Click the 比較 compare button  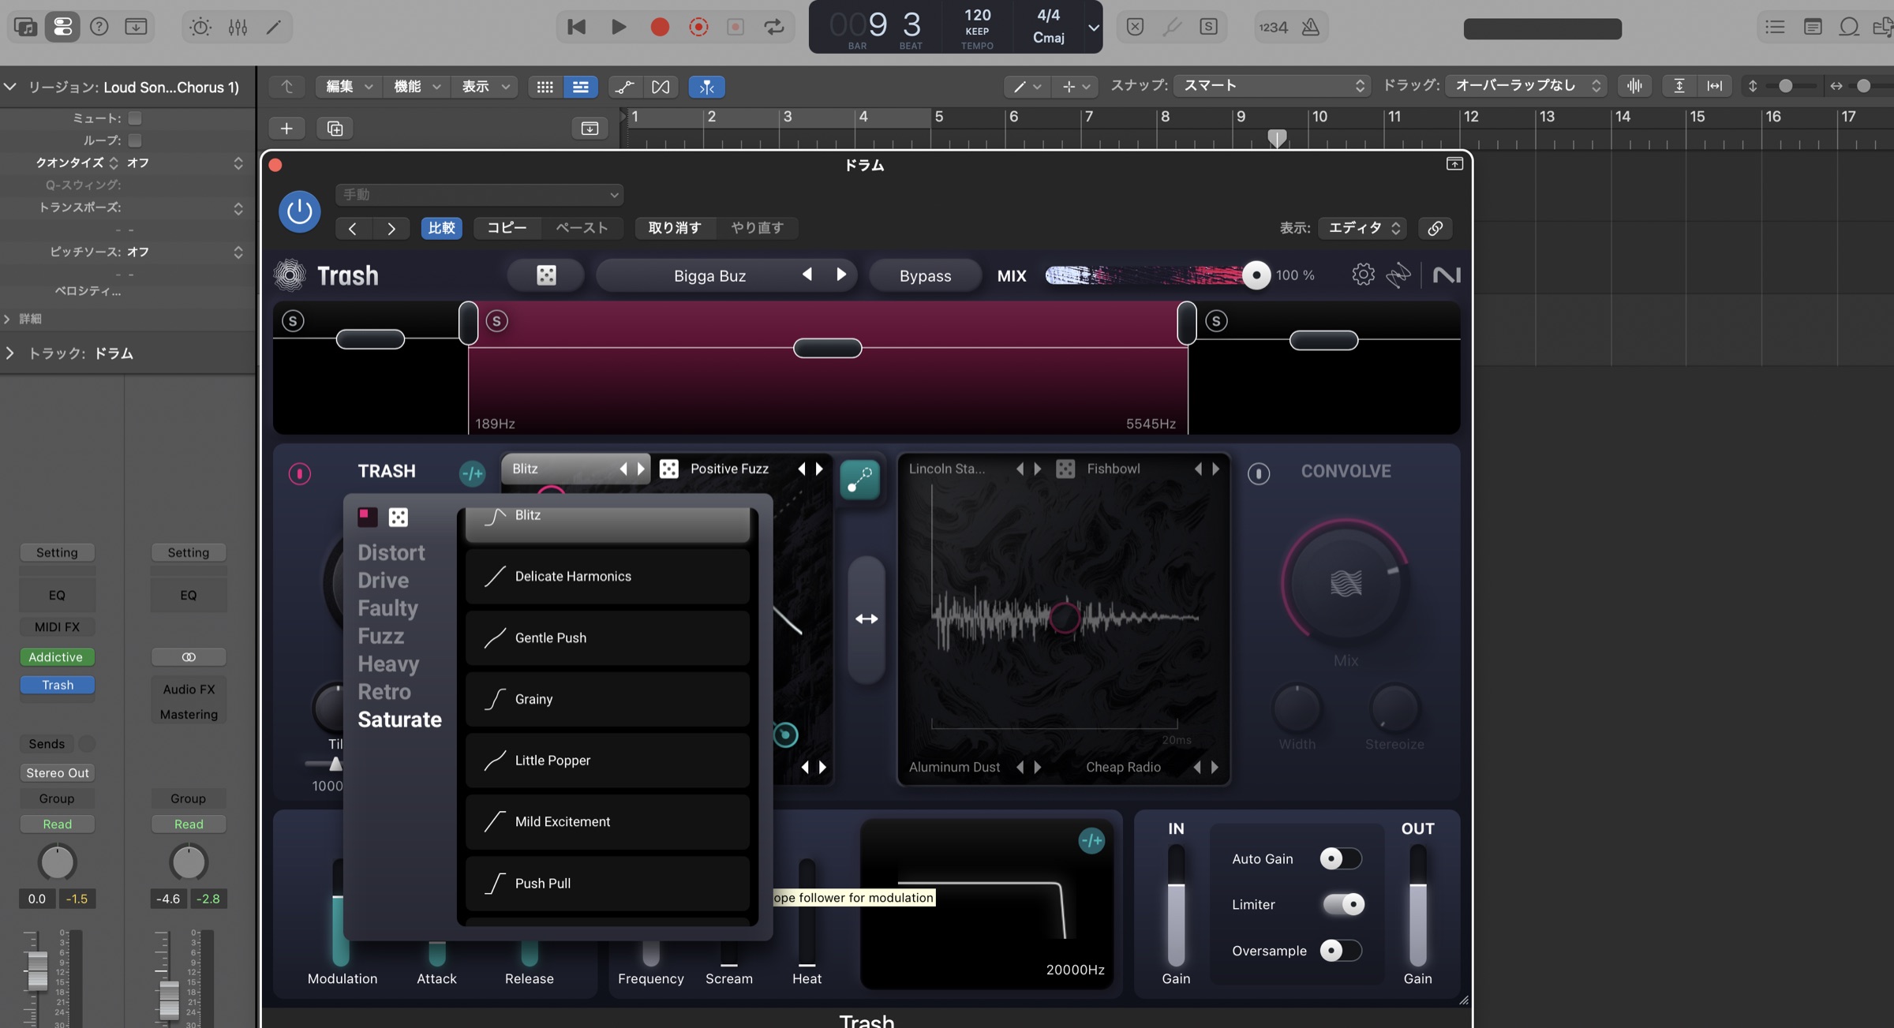pyautogui.click(x=442, y=228)
